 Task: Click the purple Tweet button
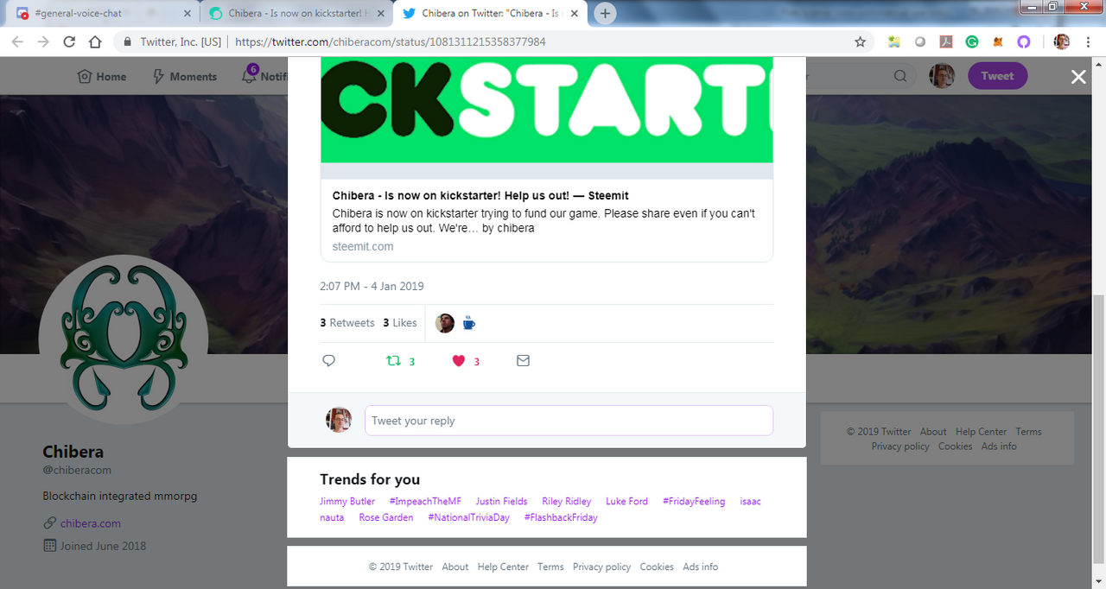997,76
